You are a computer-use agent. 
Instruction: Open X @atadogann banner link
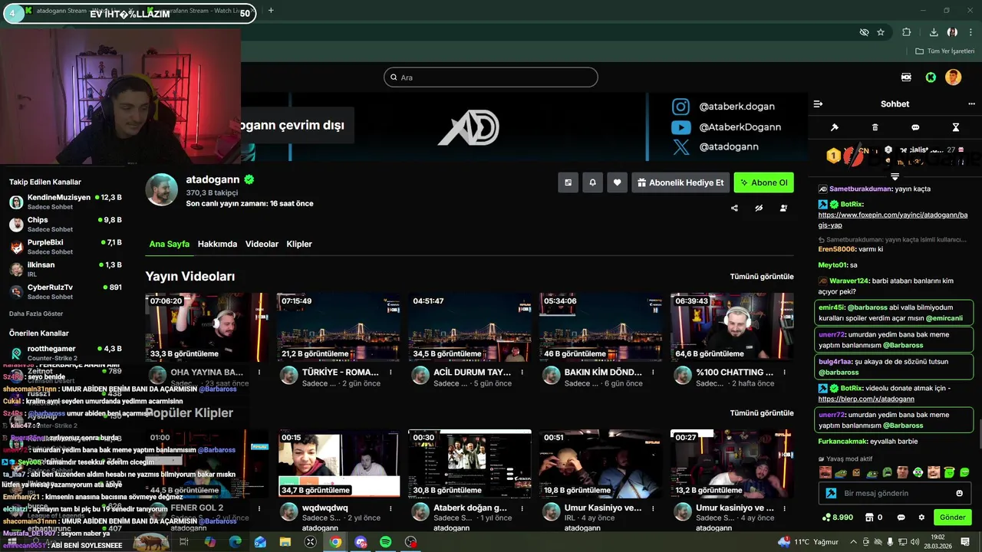coord(716,146)
